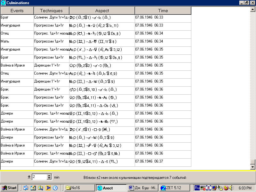Click the Aspect column header
The image size is (256, 192).
[x=102, y=11]
